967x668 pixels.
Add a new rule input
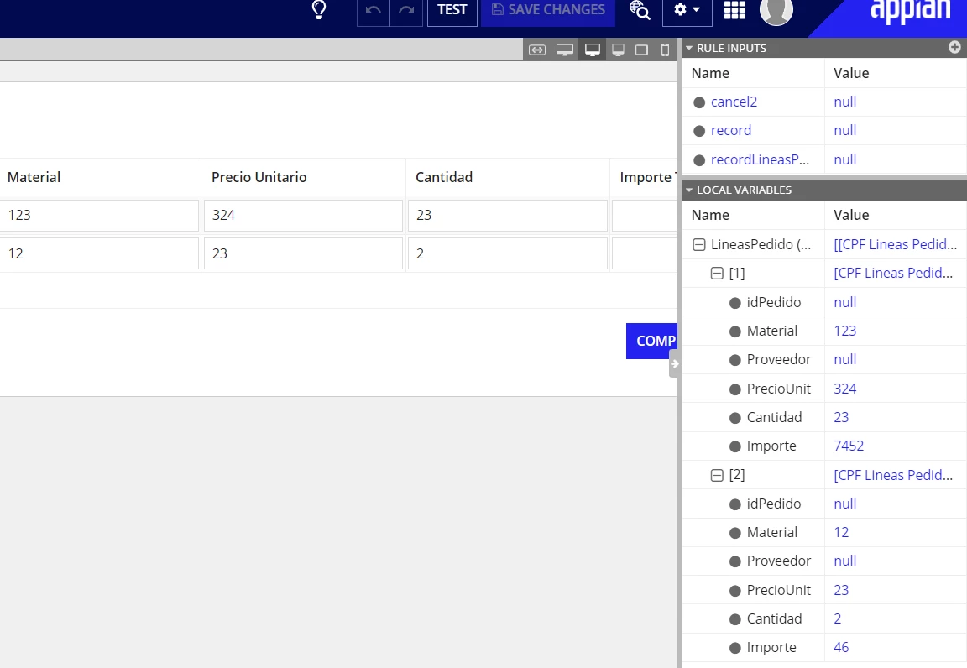954,48
